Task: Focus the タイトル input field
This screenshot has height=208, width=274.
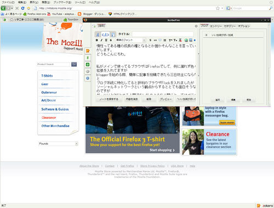Action: (163, 34)
